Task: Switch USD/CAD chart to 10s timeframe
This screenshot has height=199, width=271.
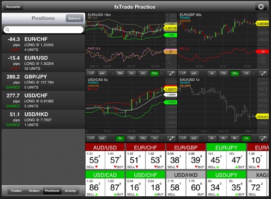Action: pos(131,138)
